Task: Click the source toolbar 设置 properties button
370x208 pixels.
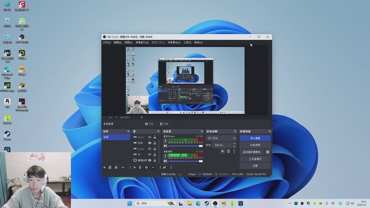Action: point(149,124)
